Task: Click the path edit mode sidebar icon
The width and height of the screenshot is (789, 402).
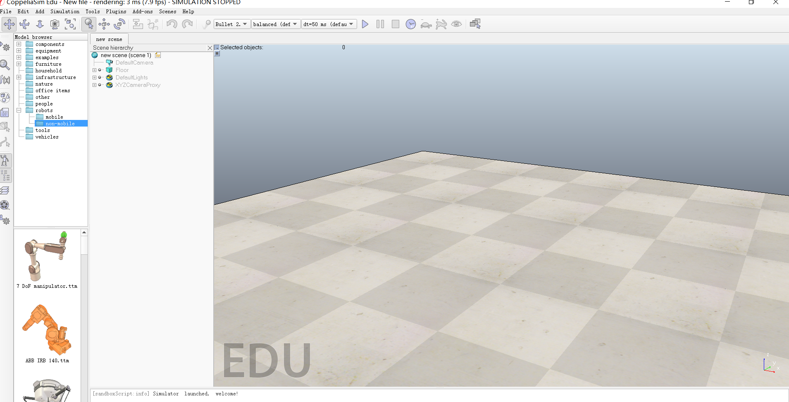Action: [5, 142]
